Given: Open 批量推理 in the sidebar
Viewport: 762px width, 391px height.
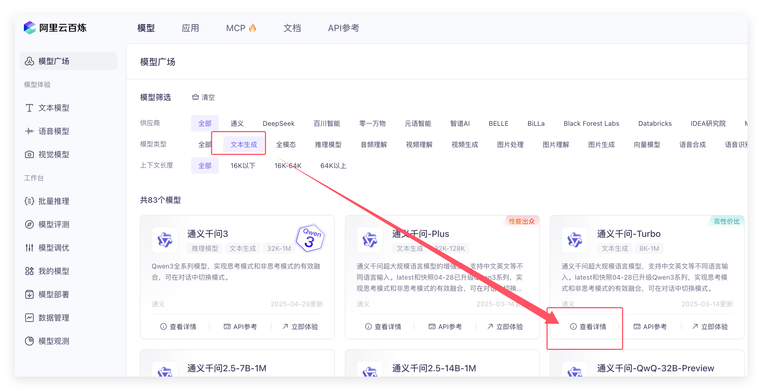Looking at the screenshot, I should (47, 201).
